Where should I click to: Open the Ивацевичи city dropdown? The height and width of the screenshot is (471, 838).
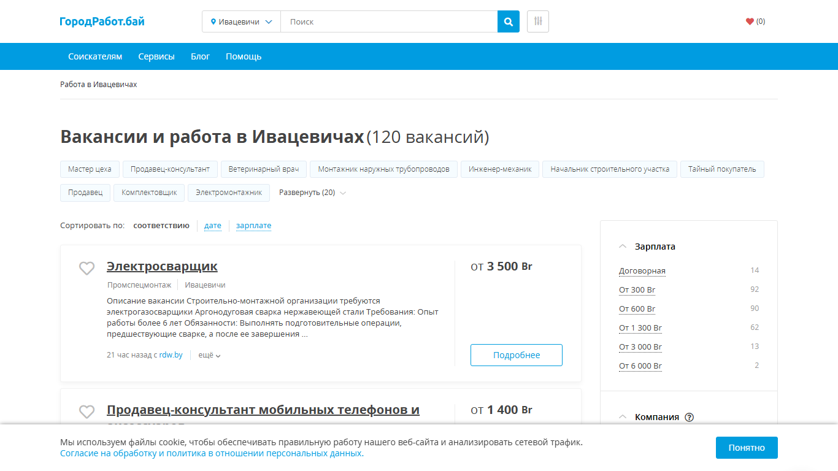(241, 21)
